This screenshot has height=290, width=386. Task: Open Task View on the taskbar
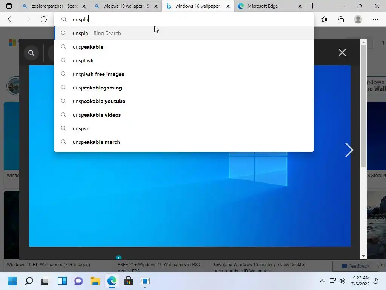(x=45, y=281)
